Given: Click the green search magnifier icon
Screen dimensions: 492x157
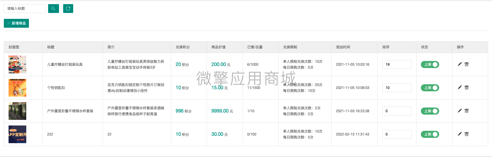Looking at the screenshot, I should (x=53, y=9).
